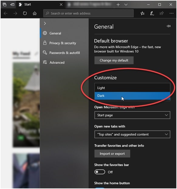The width and height of the screenshot is (177, 189).
Task: Click the General gear icon
Action: click(45, 33)
